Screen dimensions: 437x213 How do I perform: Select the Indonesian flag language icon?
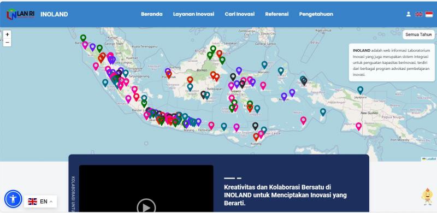coord(429,14)
